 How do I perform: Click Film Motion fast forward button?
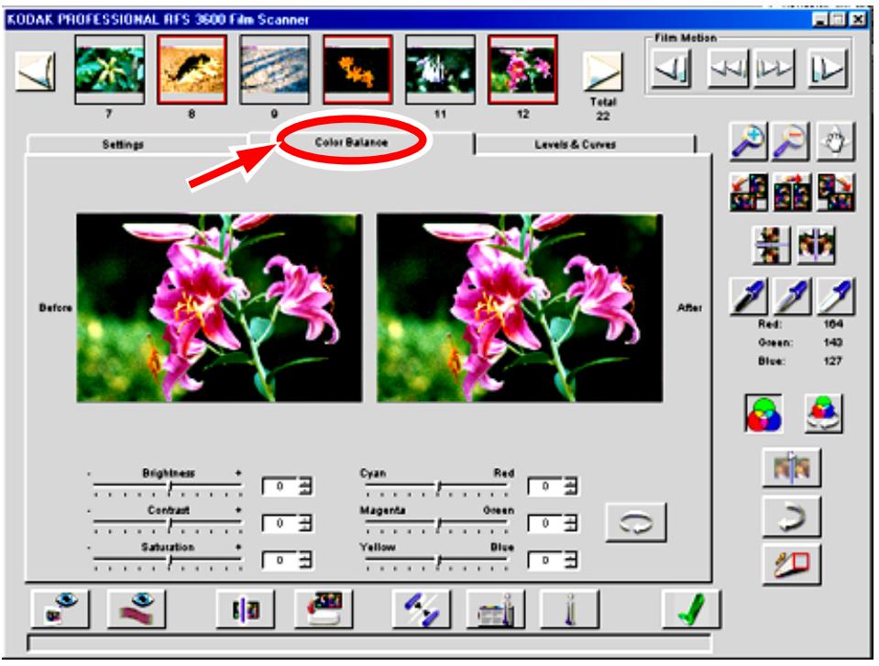coord(775,69)
